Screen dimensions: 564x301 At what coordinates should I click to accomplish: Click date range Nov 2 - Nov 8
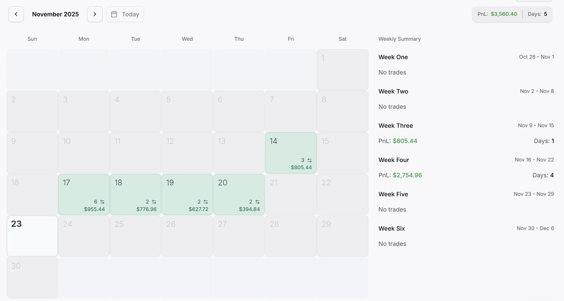pos(537,91)
